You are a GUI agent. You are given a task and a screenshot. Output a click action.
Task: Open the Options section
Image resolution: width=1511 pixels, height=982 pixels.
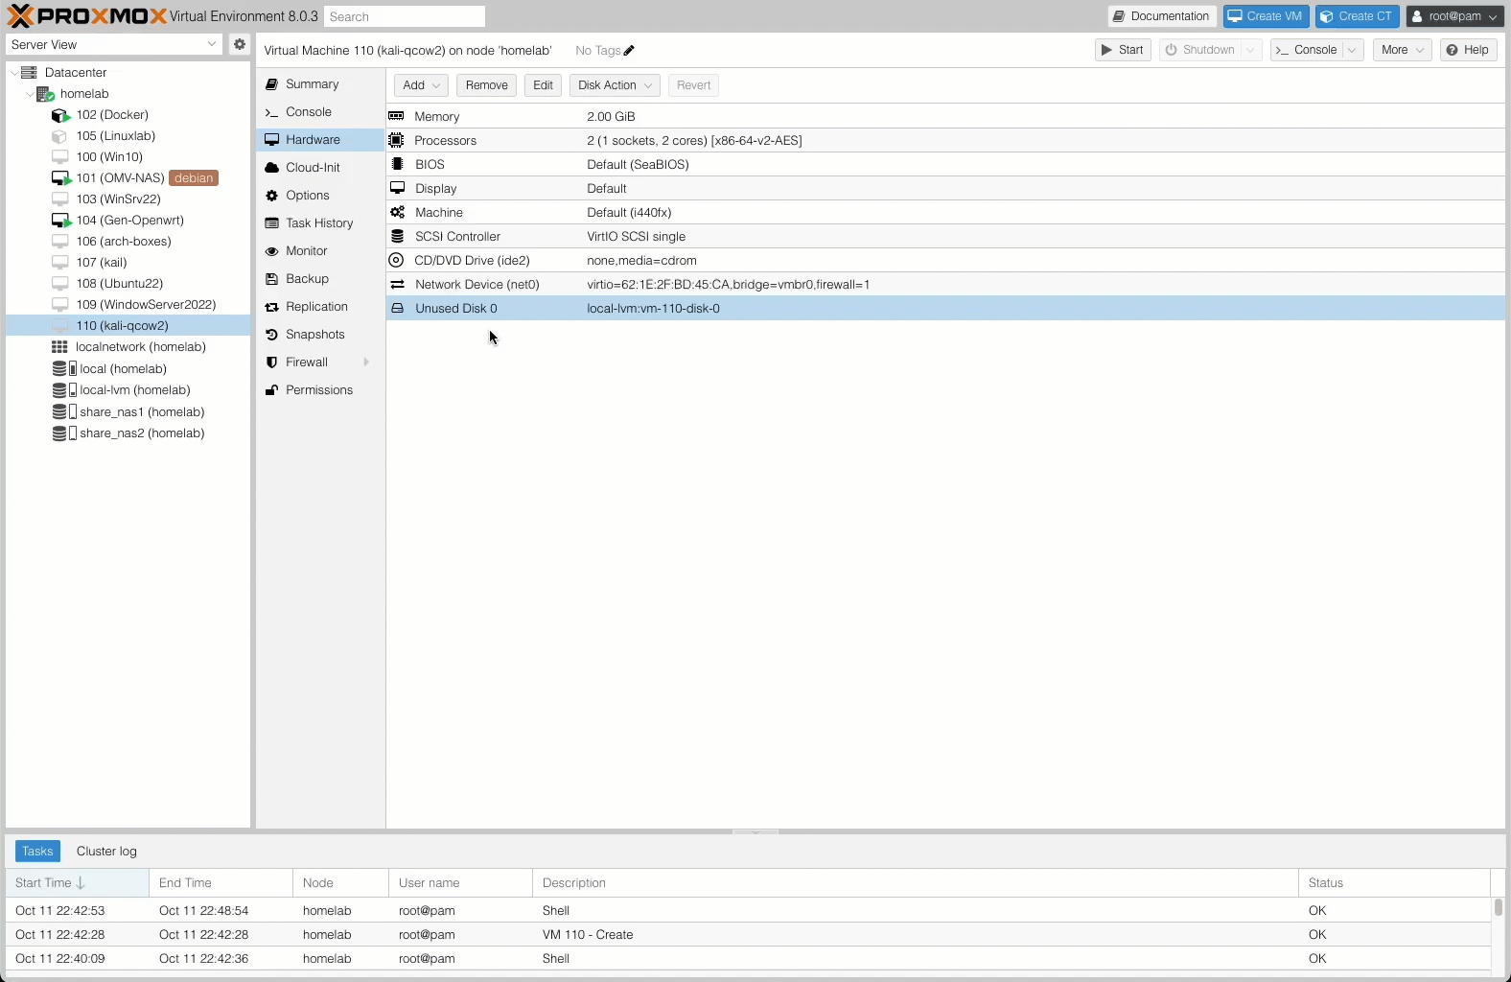[x=320, y=196]
